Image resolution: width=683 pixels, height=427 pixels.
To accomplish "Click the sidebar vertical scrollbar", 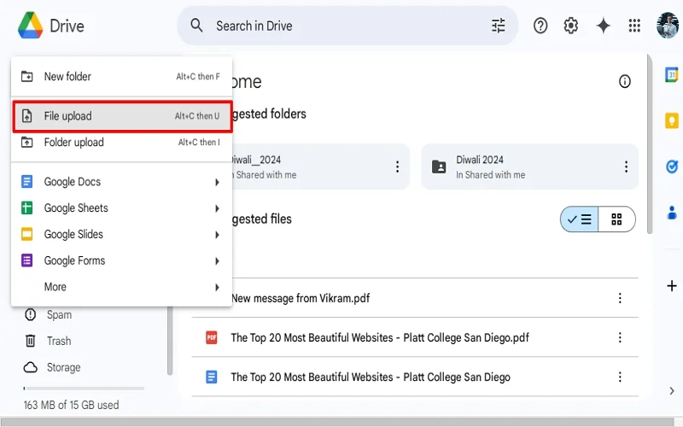I will [170, 340].
